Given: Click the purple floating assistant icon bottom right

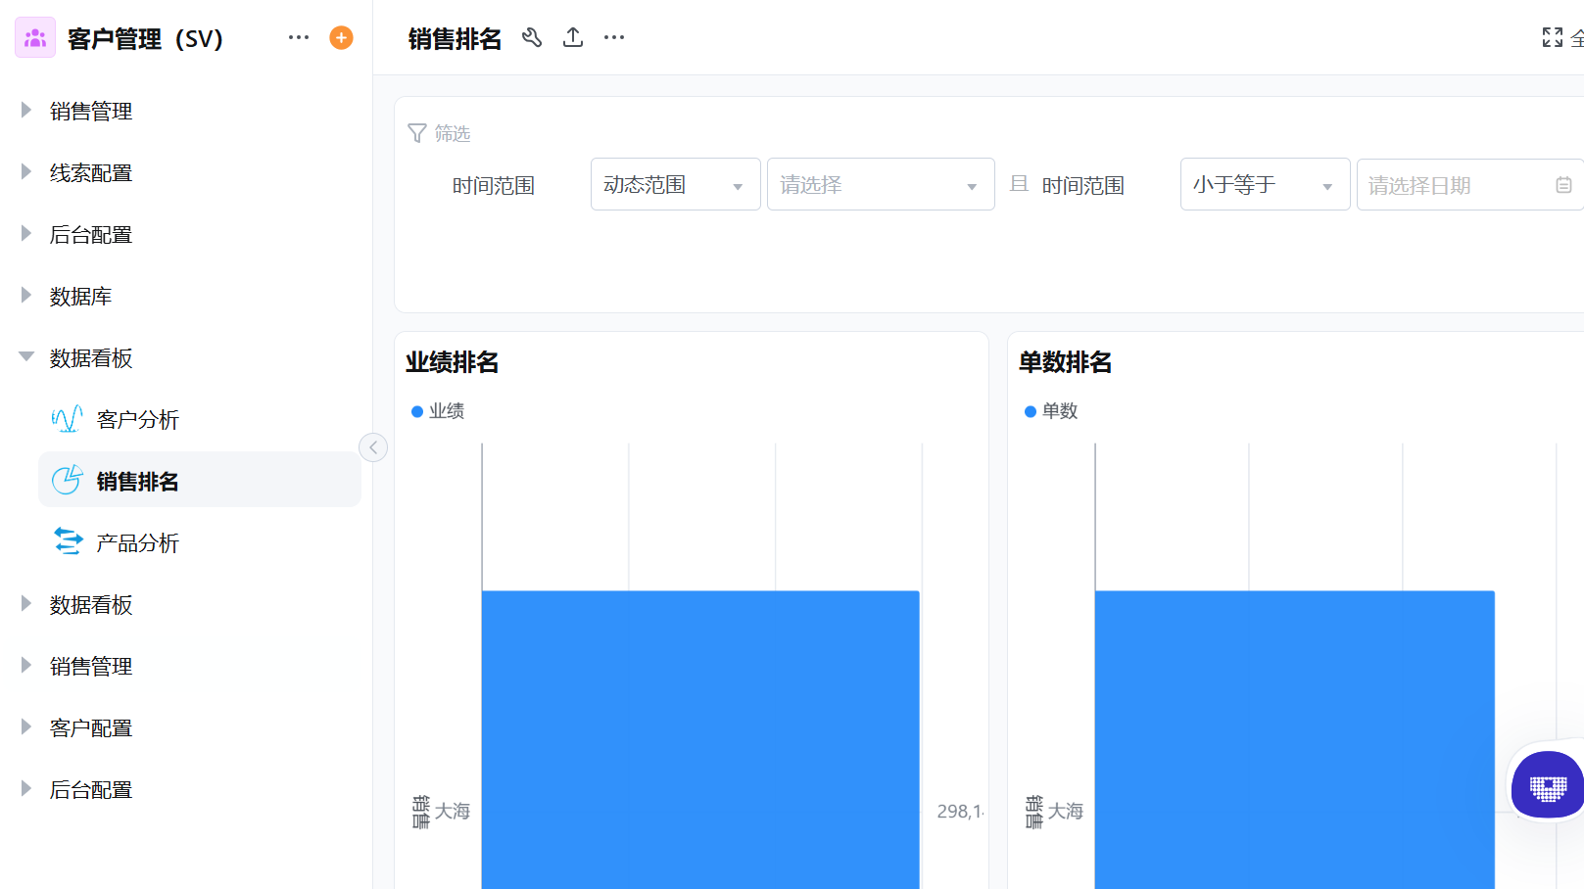Looking at the screenshot, I should 1548,786.
